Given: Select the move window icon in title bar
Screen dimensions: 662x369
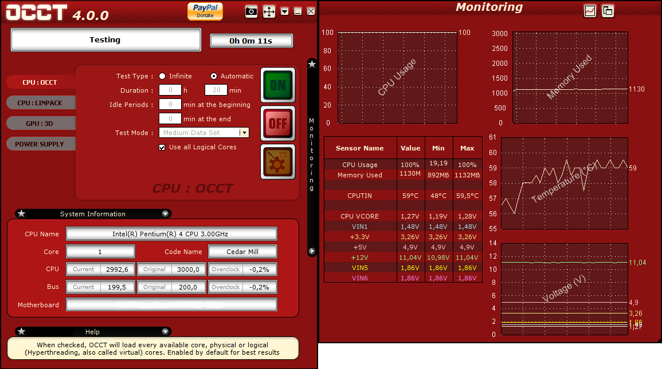Looking at the screenshot, I should tap(268, 11).
